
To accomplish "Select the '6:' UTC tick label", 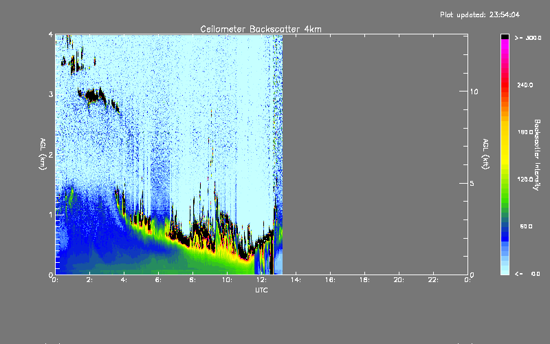I will [159, 280].
